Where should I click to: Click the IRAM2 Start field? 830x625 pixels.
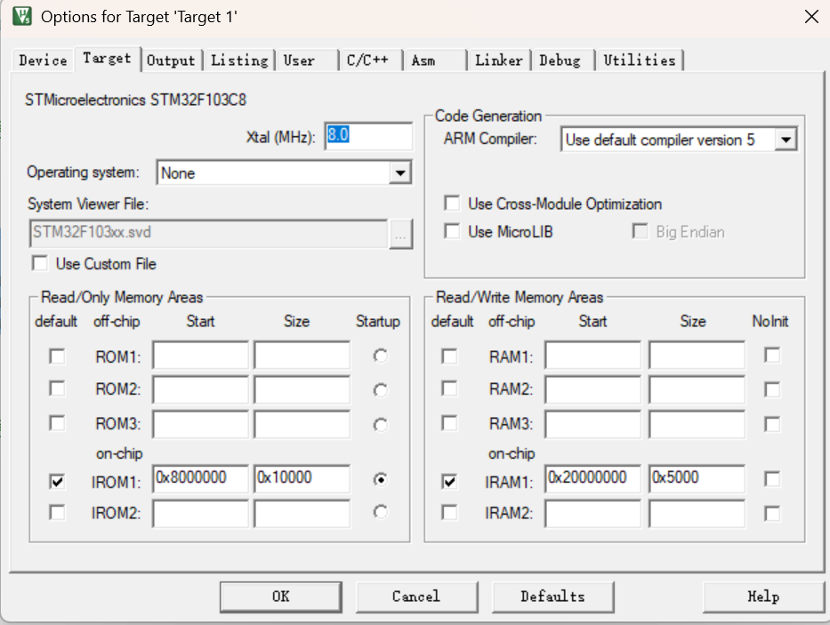(593, 514)
